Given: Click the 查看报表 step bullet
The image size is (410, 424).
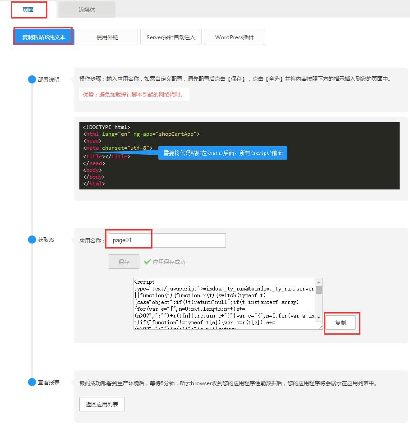Looking at the screenshot, I should [32, 382].
